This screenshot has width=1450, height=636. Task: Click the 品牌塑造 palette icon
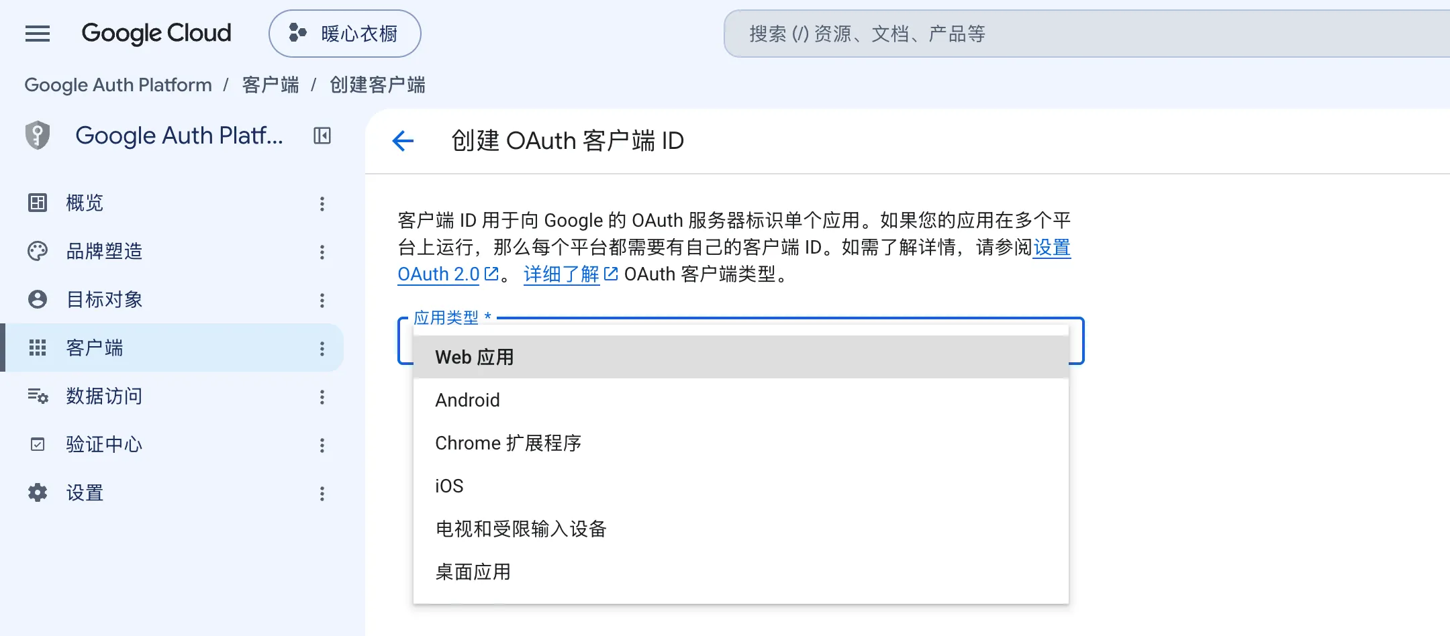pos(38,251)
